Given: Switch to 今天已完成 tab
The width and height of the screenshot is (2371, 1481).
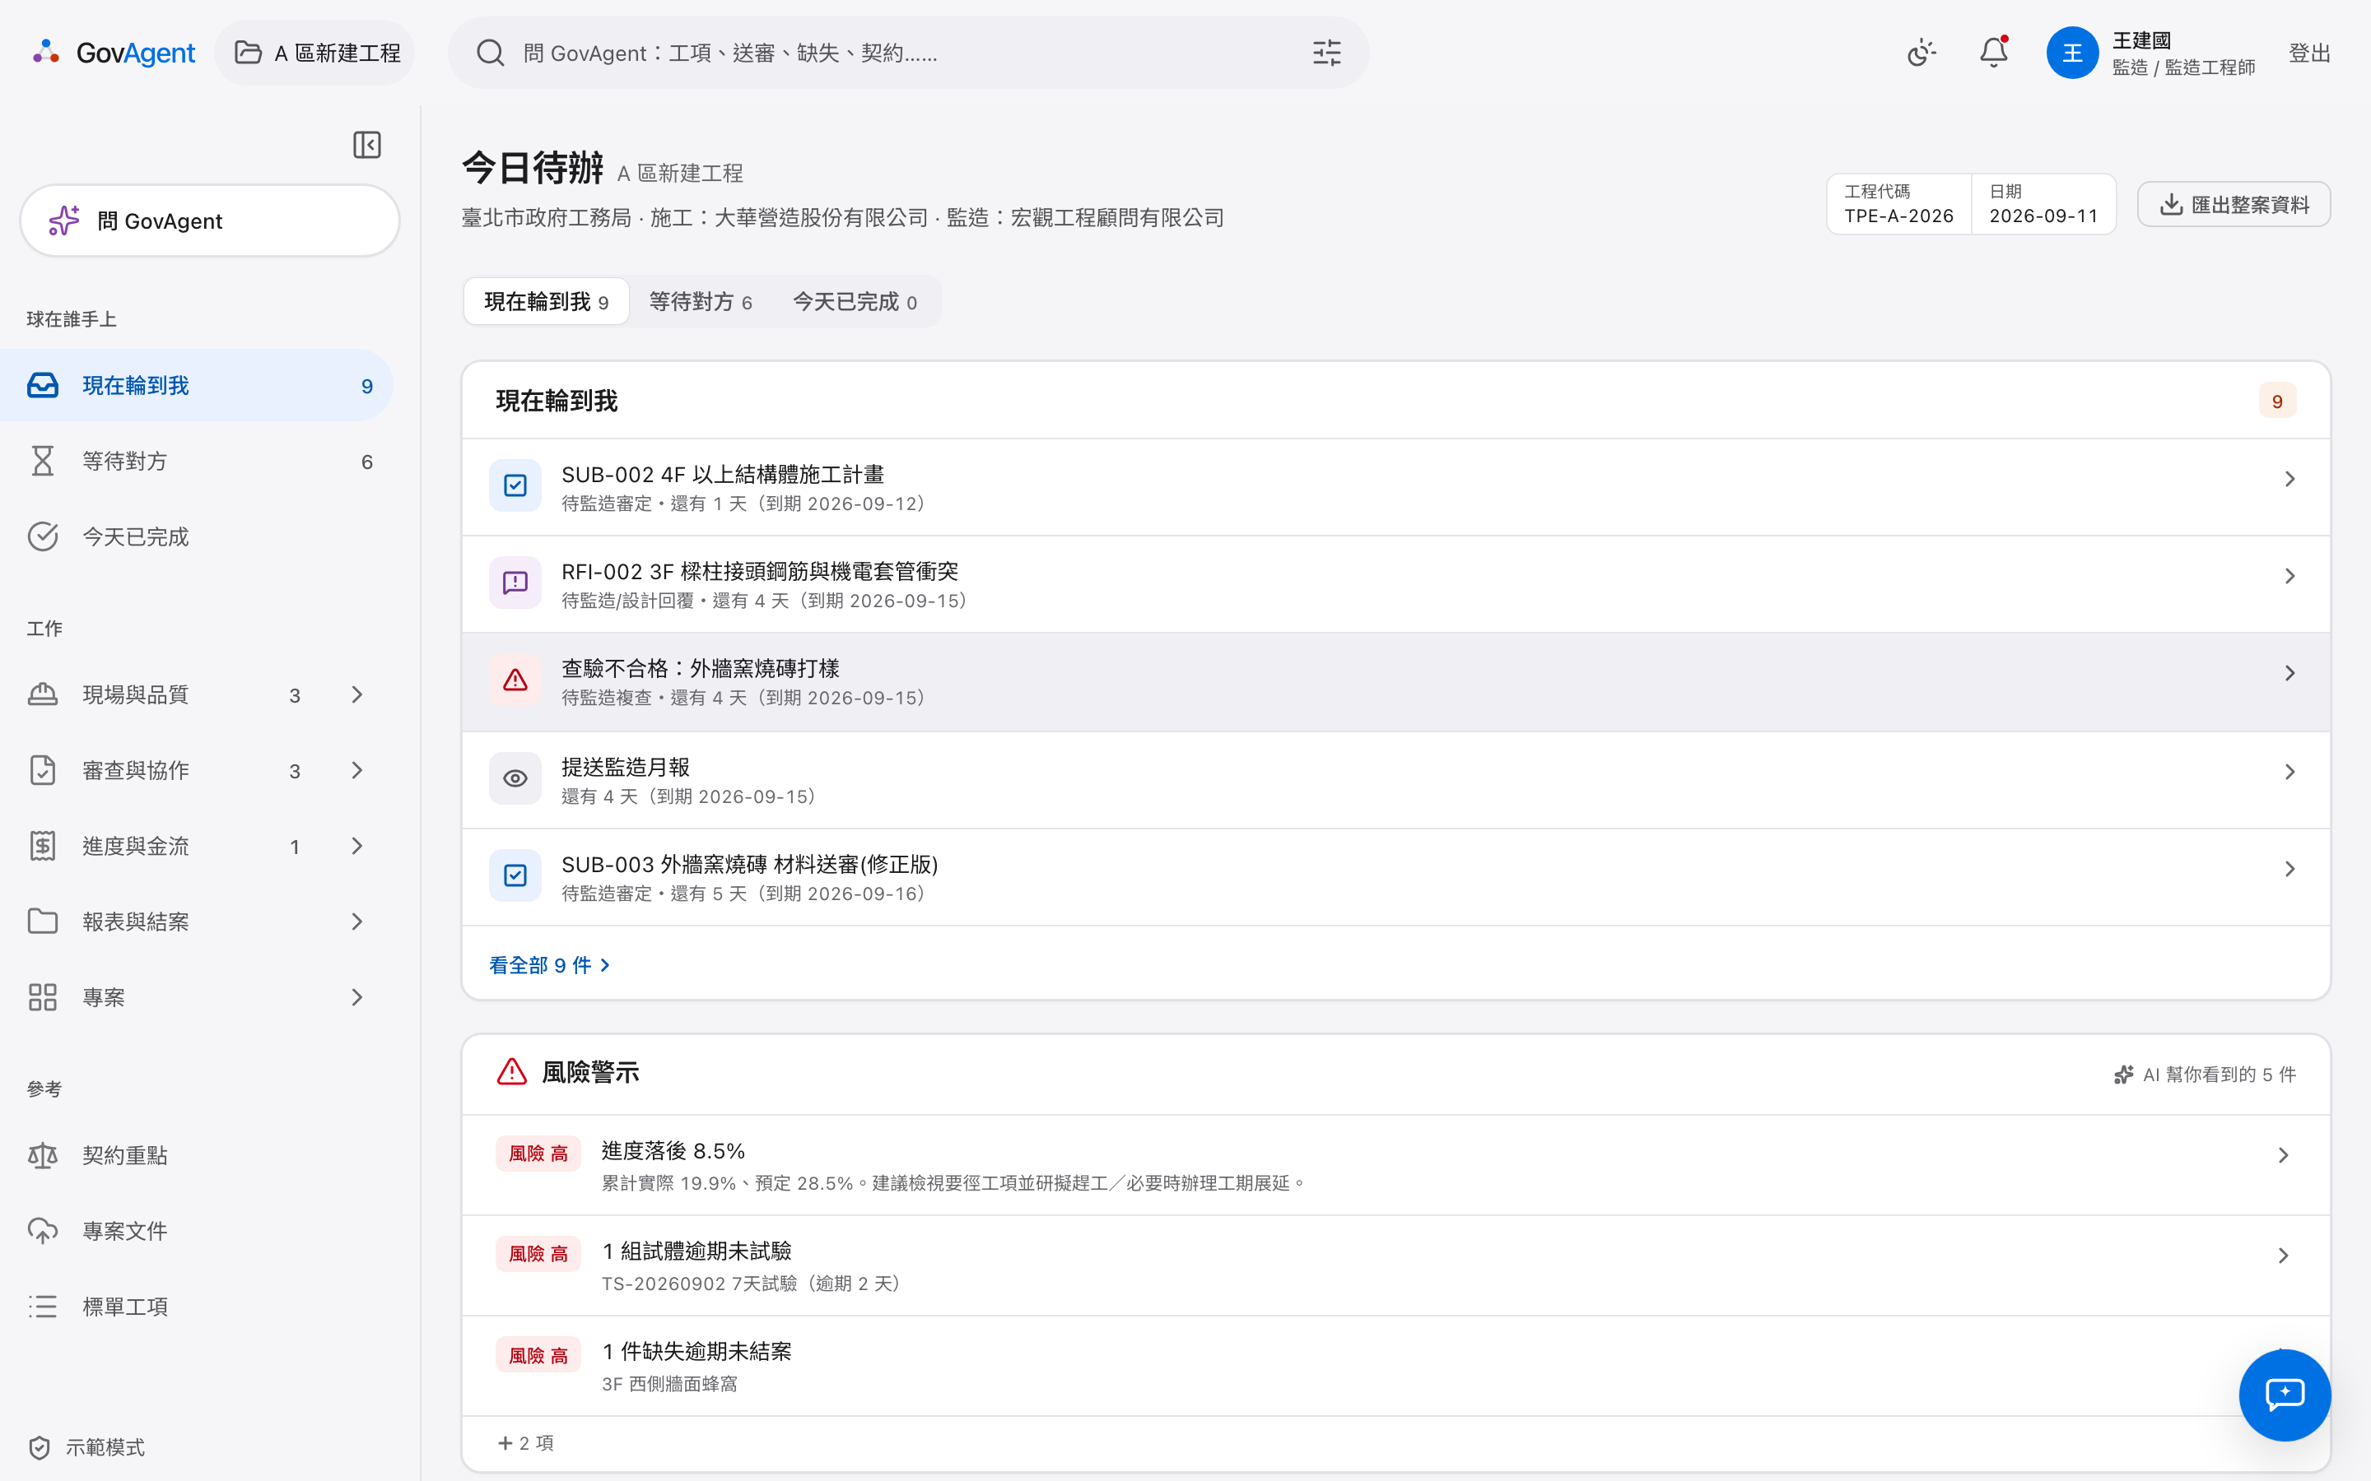Looking at the screenshot, I should click(x=855, y=302).
